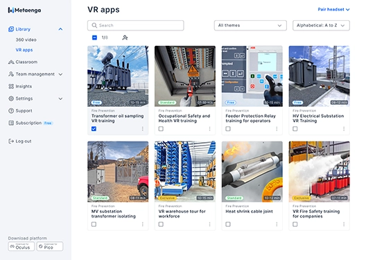Click the Settings gear icon
366x260 pixels.
11,98
